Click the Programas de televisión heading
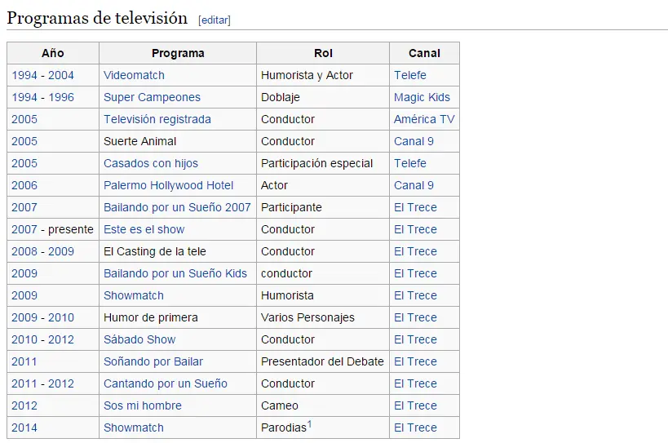 (x=97, y=18)
